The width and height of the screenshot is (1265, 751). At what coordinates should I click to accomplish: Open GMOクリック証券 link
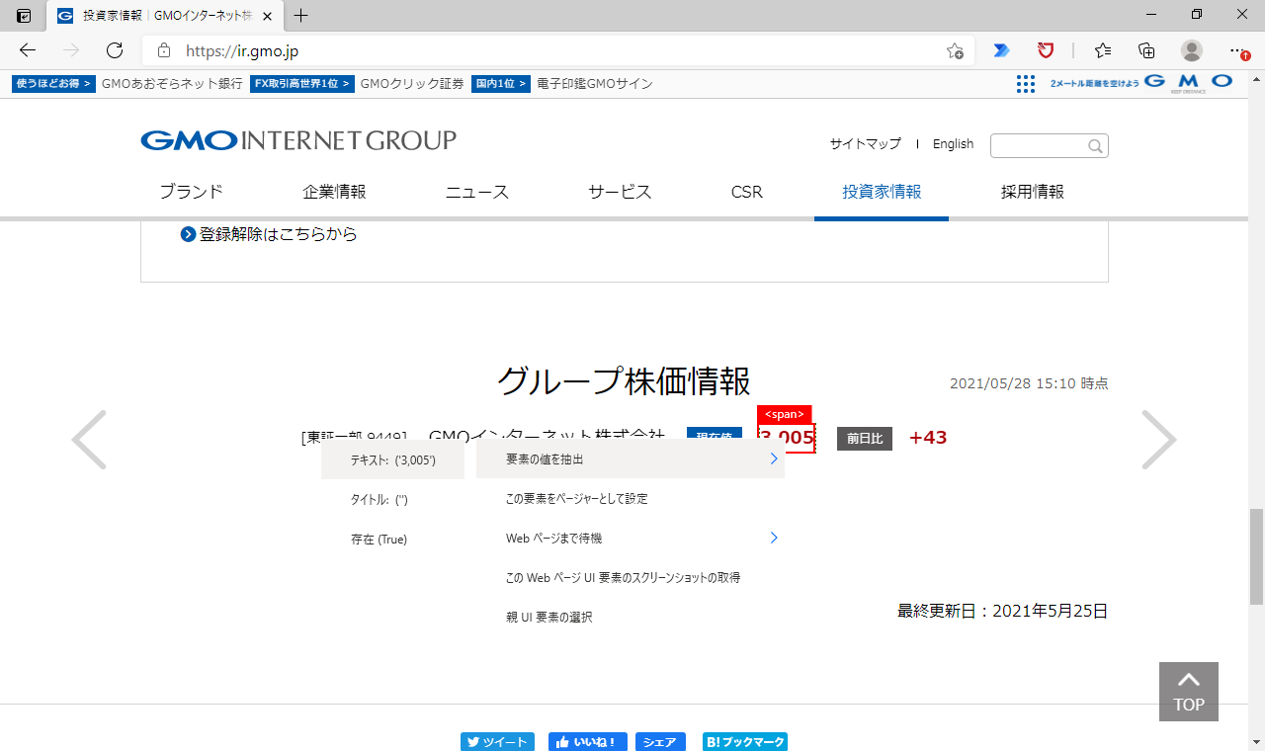(x=412, y=84)
